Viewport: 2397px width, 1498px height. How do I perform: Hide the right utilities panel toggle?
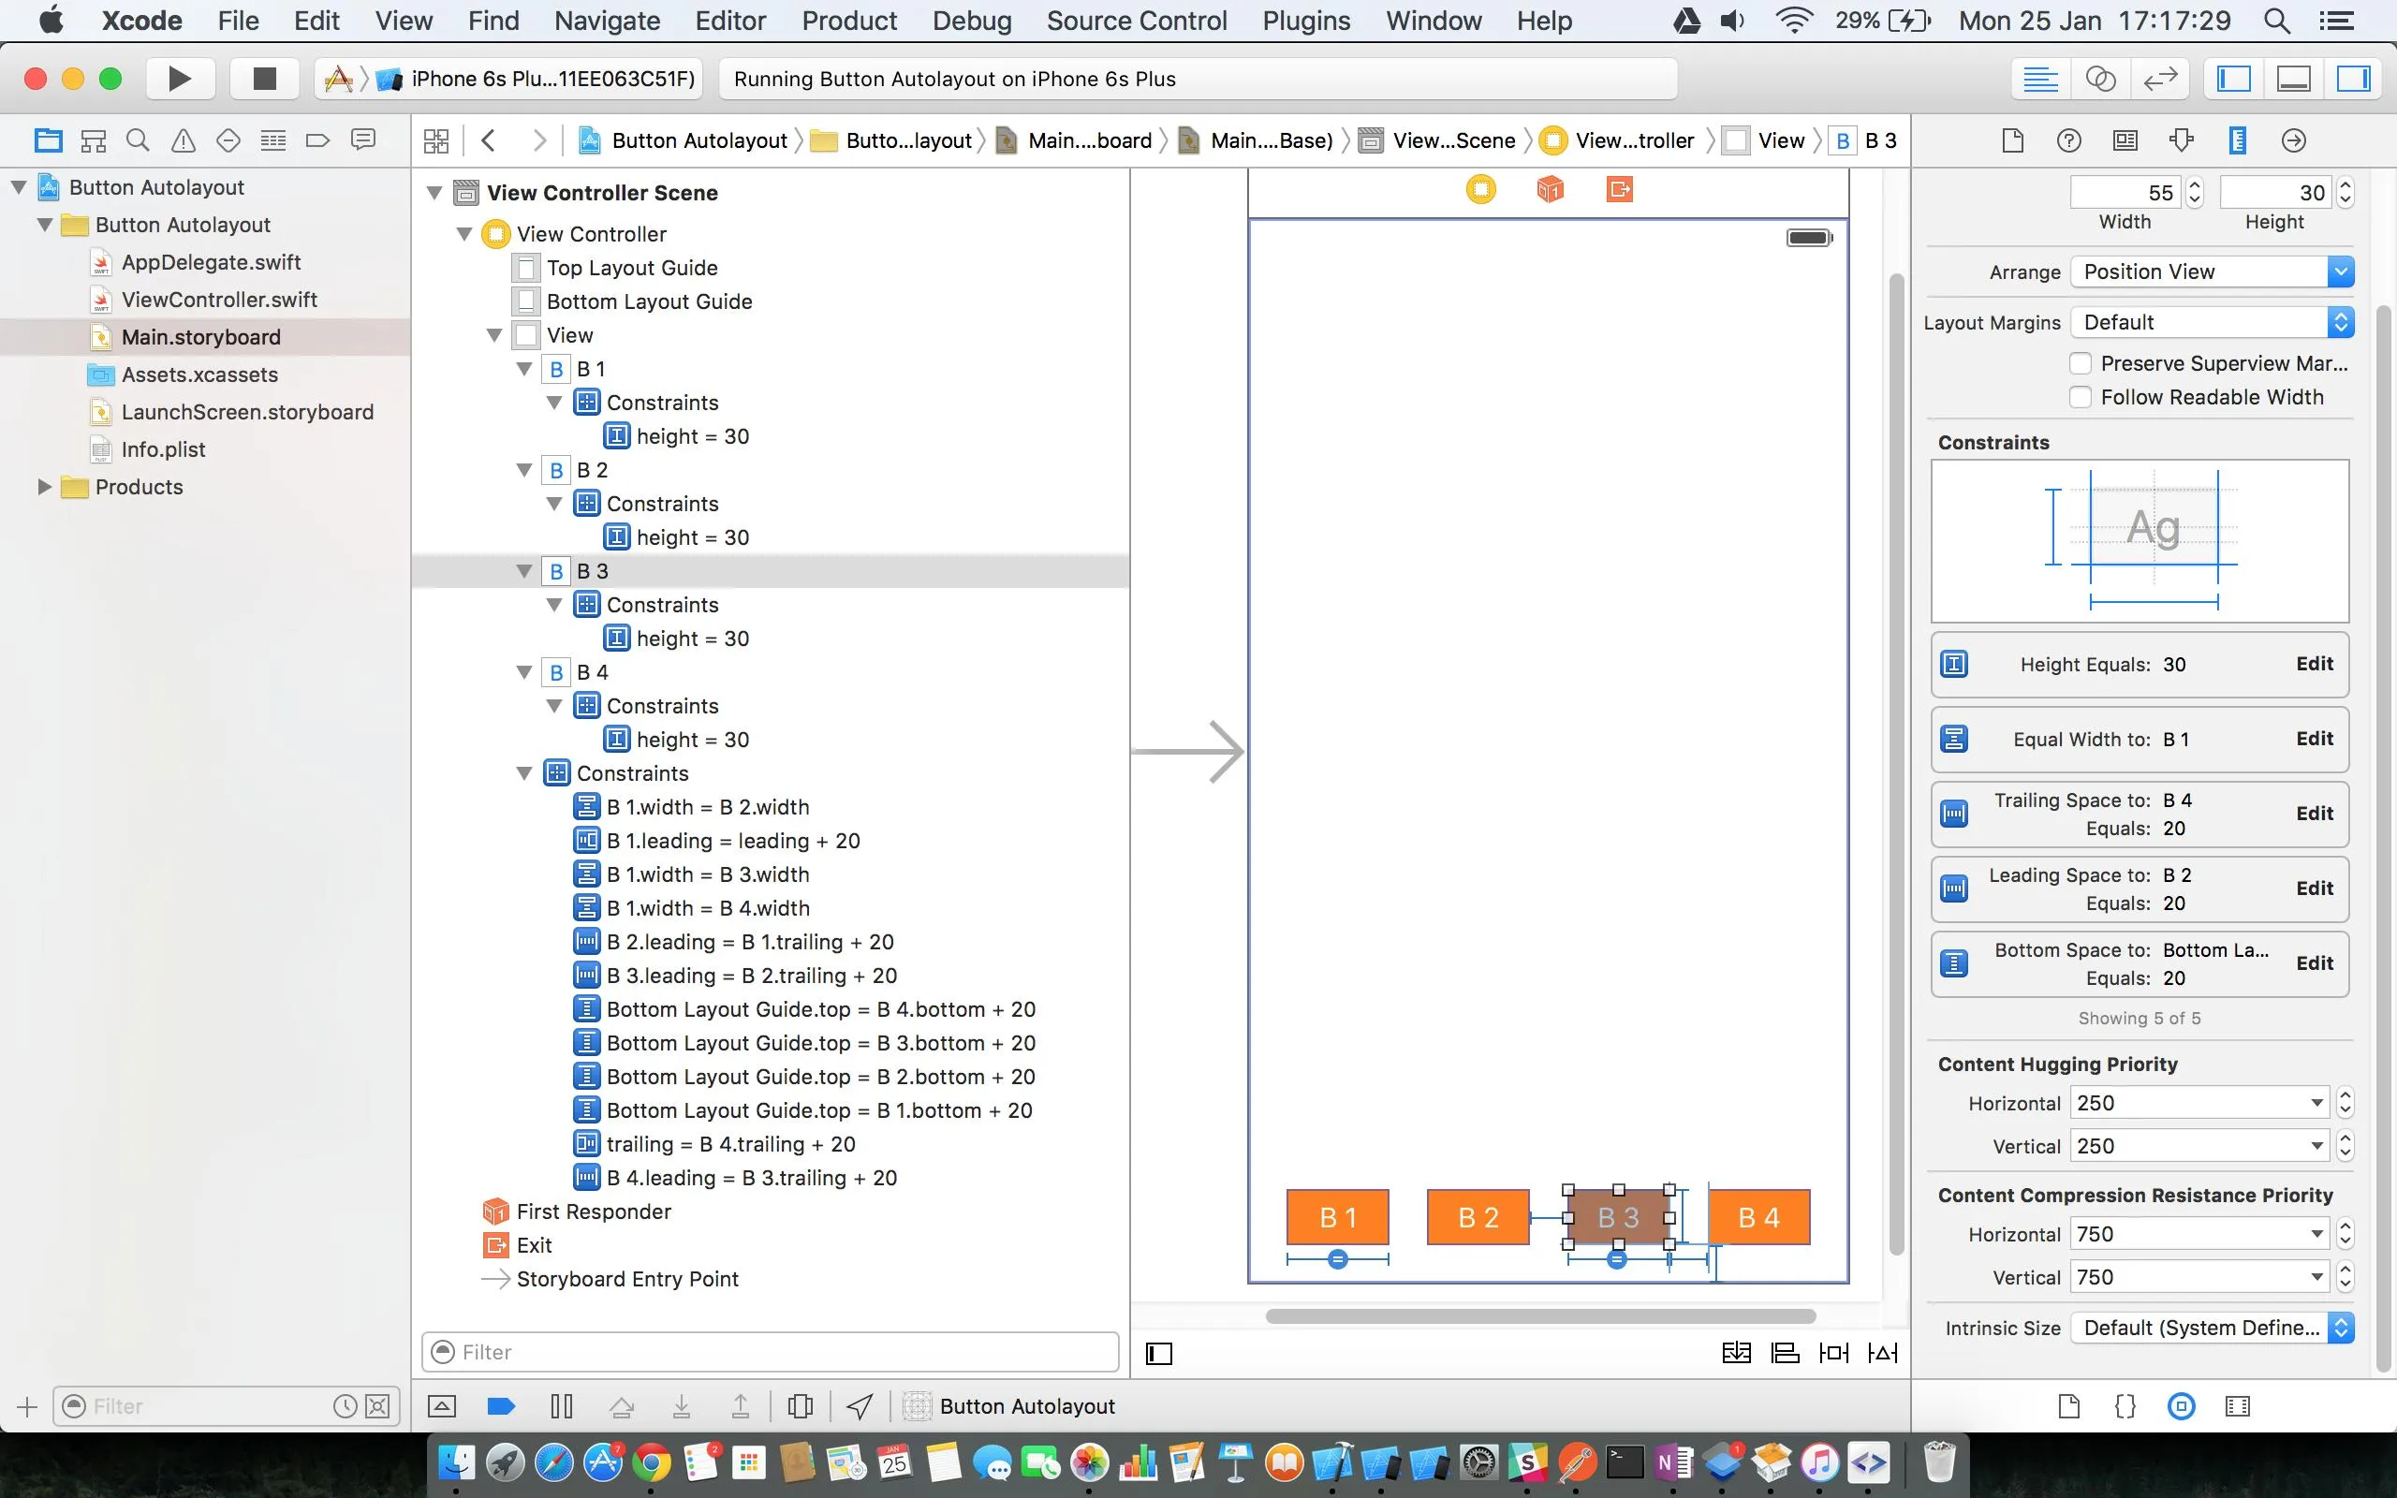(x=2352, y=79)
